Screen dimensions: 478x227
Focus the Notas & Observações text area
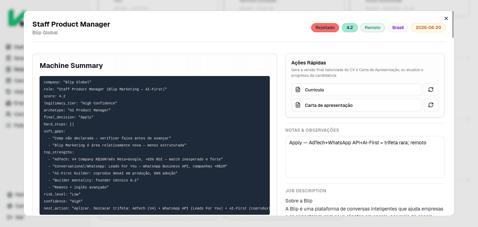tap(365, 157)
